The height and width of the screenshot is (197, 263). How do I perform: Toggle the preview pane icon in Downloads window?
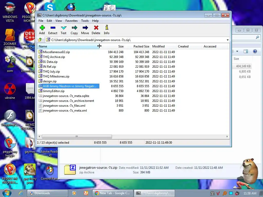coord(246,51)
